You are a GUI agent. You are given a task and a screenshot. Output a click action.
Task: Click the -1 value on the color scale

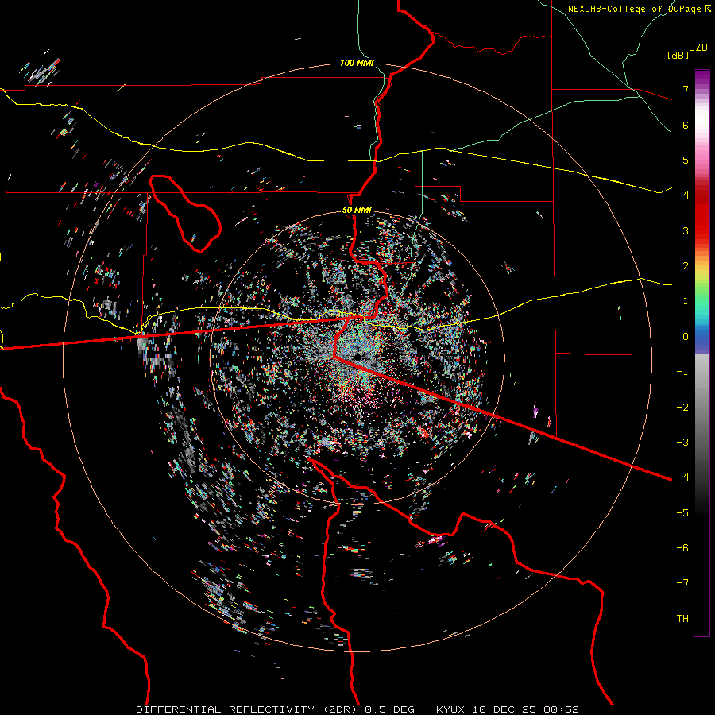(682, 372)
